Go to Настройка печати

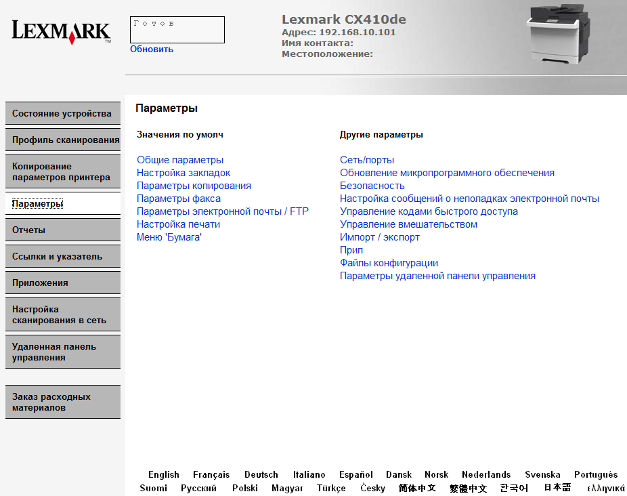[x=178, y=224]
